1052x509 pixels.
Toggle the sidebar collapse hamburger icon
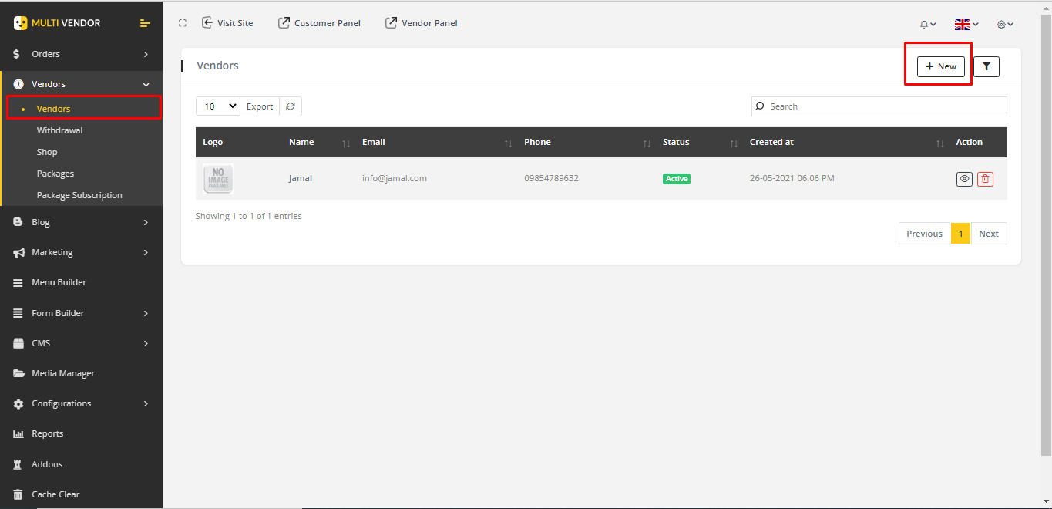pyautogui.click(x=145, y=23)
